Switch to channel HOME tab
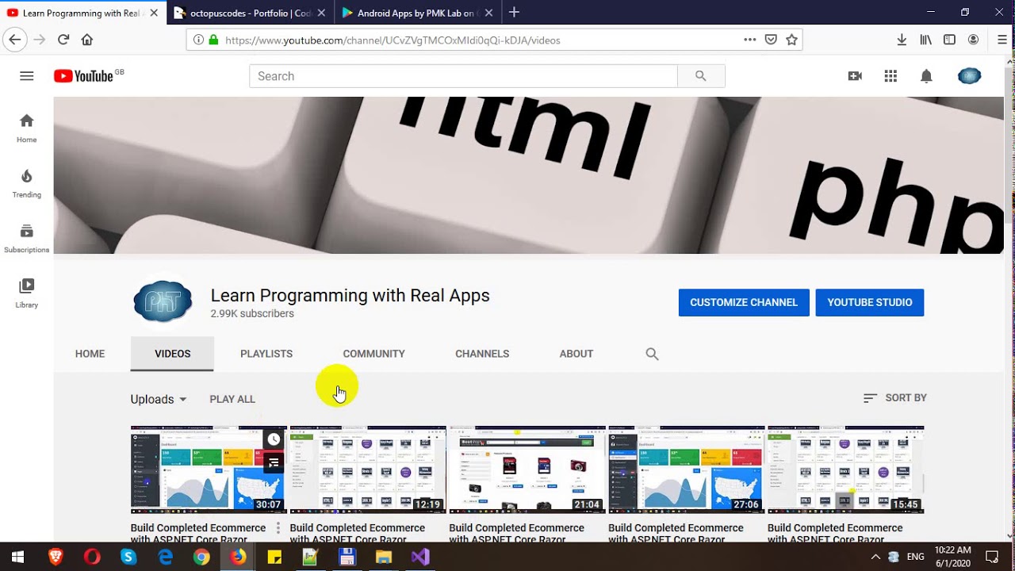The width and height of the screenshot is (1015, 571). [90, 354]
